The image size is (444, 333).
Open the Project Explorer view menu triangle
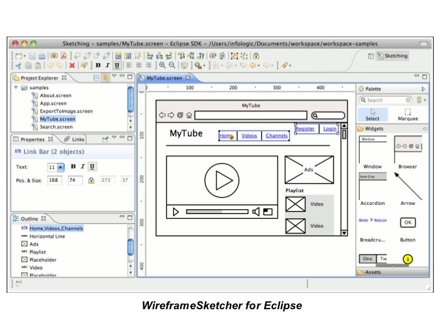tap(114, 76)
